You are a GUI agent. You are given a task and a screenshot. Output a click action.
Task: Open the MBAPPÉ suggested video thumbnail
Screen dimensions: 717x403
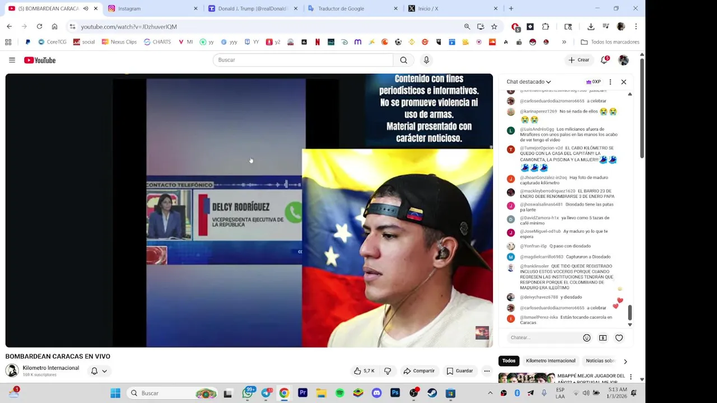click(527, 378)
